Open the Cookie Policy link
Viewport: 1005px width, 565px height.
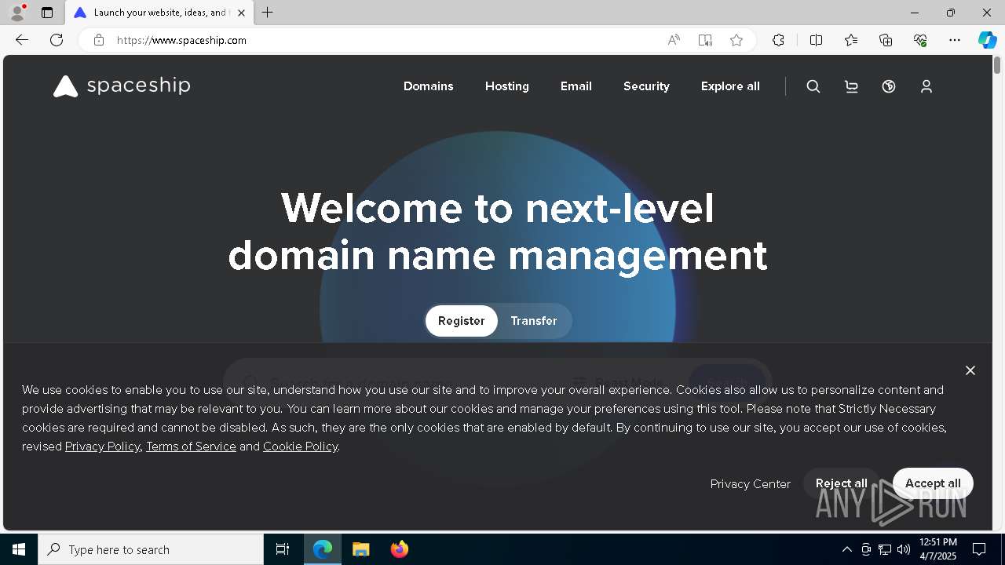click(x=300, y=447)
